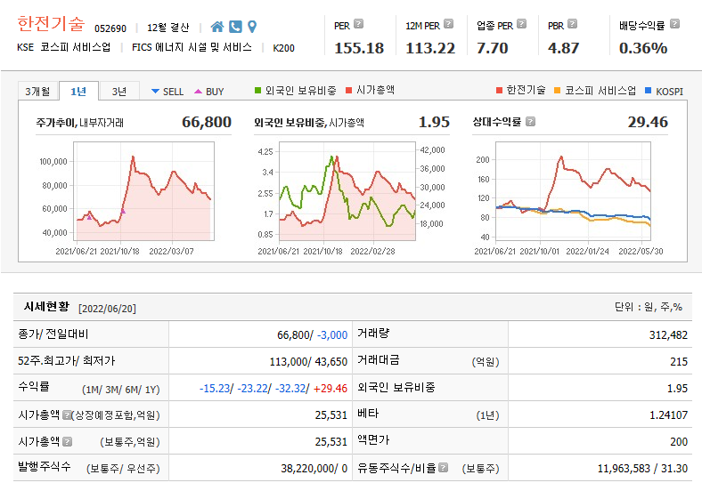Screen dimensions: 702x491
Task: Click the dividend yield value 0.36%
Action: 643,48
